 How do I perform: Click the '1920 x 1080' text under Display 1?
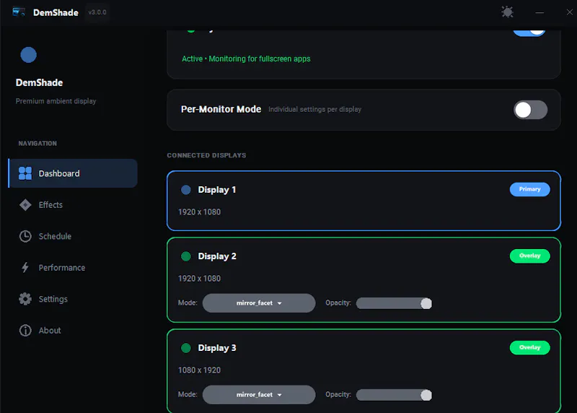pos(199,212)
